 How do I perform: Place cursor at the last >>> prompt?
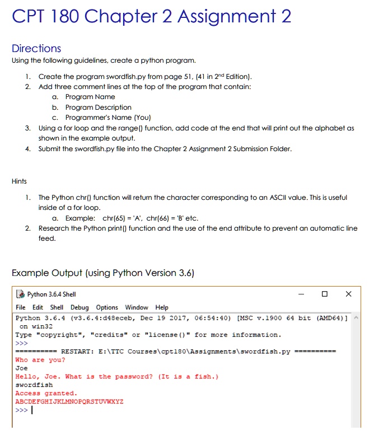[x=32, y=410]
